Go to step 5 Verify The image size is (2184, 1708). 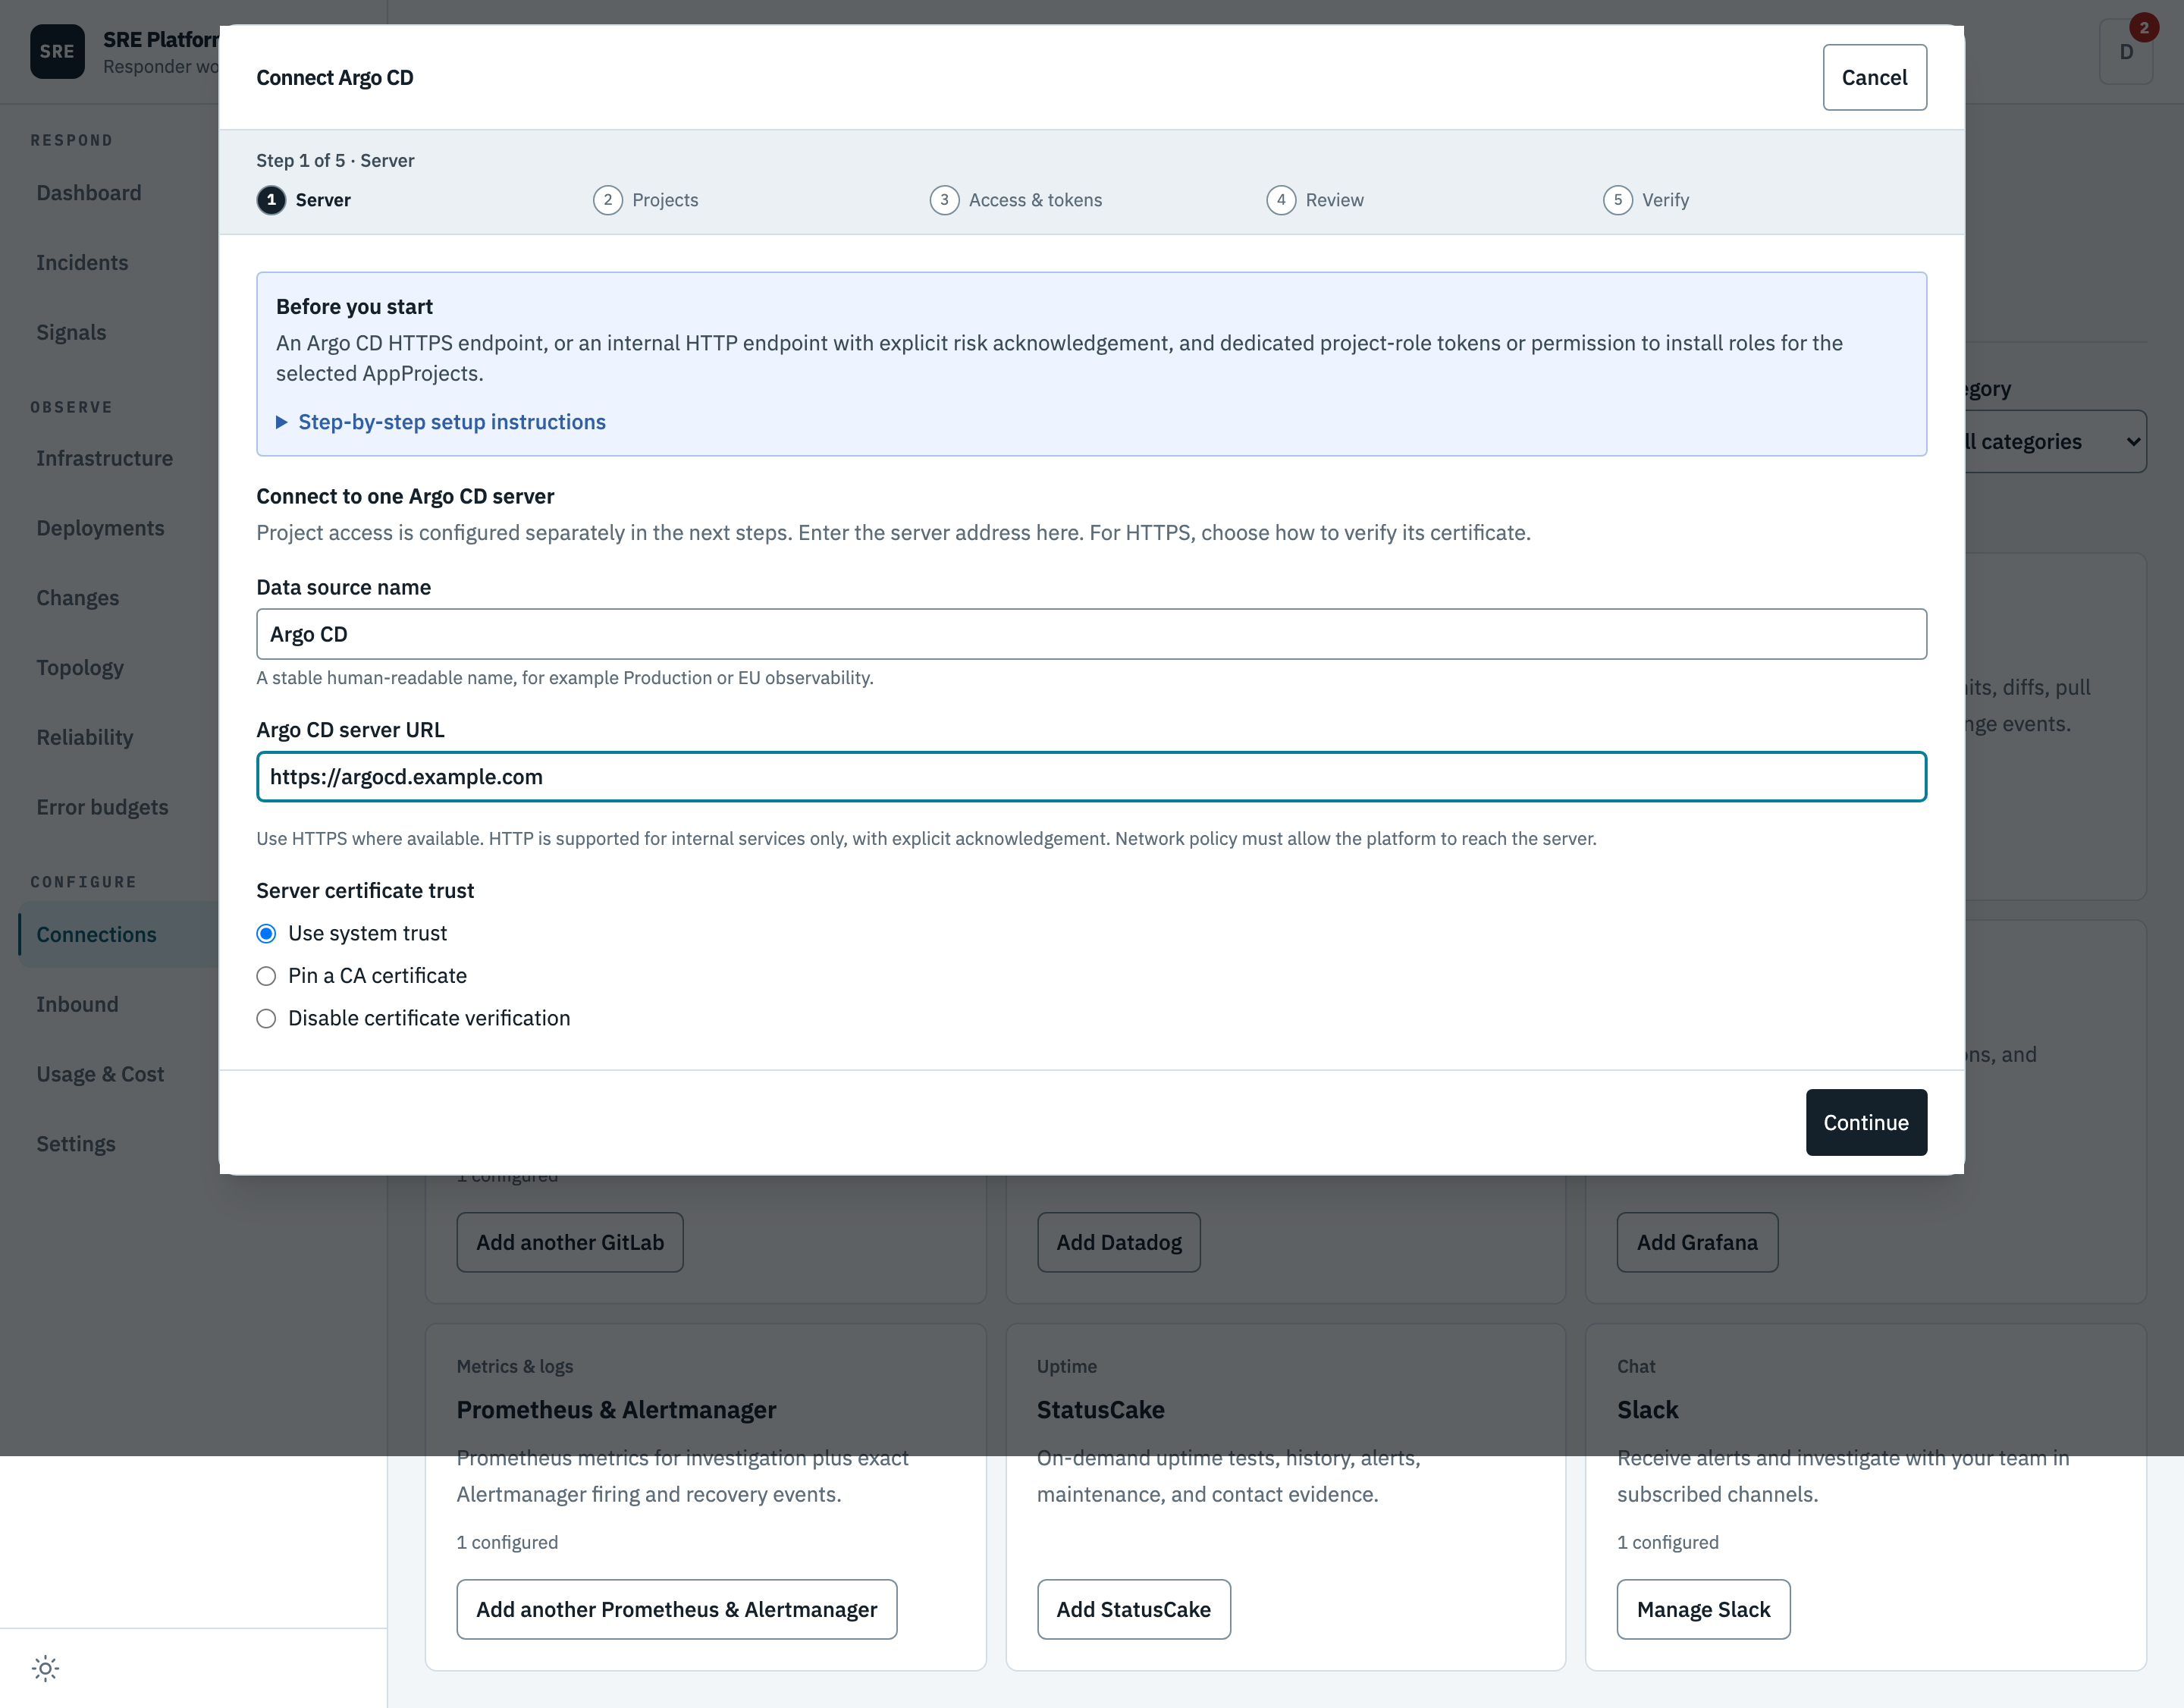click(1646, 200)
